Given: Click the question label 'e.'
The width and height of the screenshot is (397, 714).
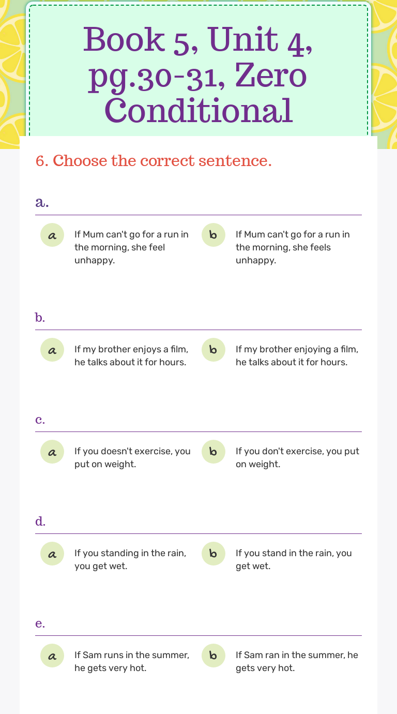Looking at the screenshot, I should coord(41,623).
